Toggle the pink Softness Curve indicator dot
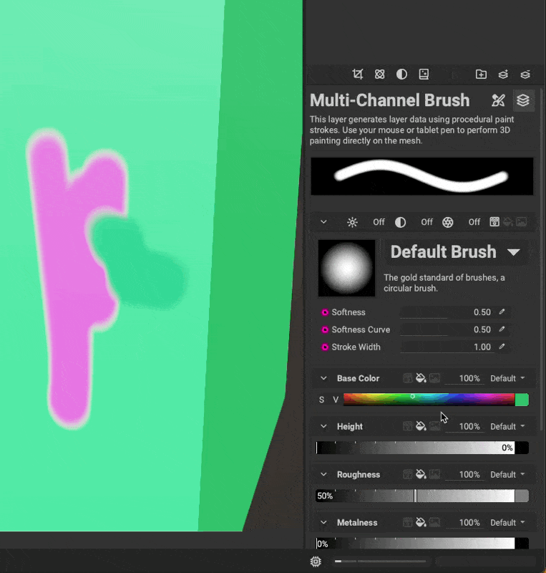The image size is (546, 573). click(325, 329)
